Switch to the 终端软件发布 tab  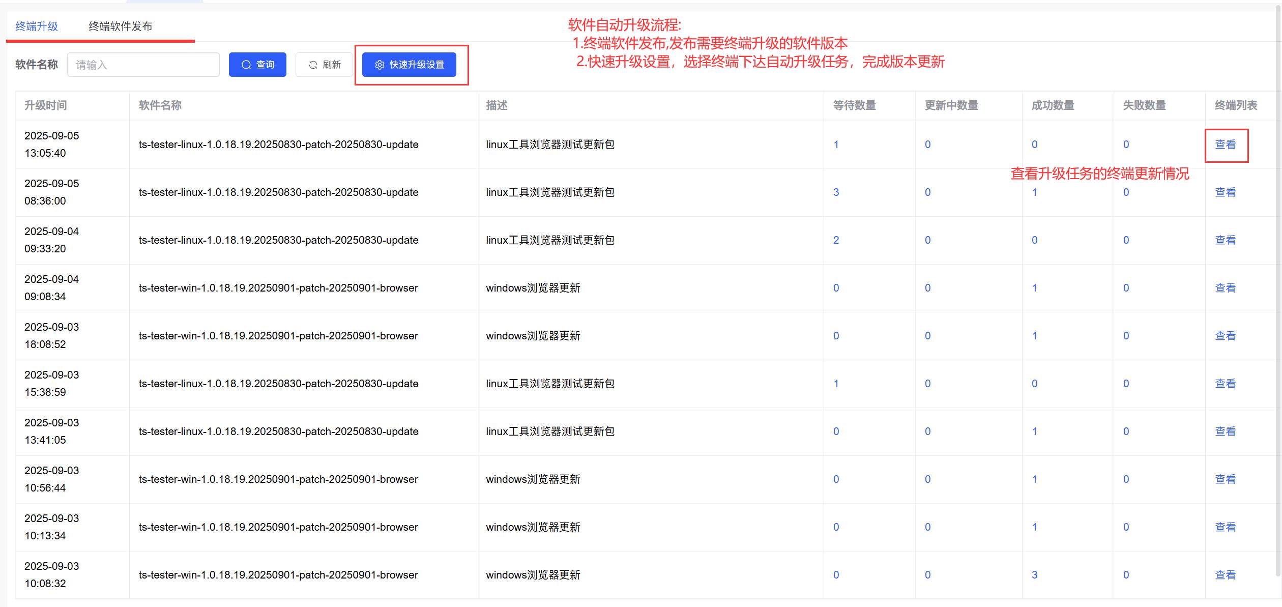pyautogui.click(x=120, y=26)
